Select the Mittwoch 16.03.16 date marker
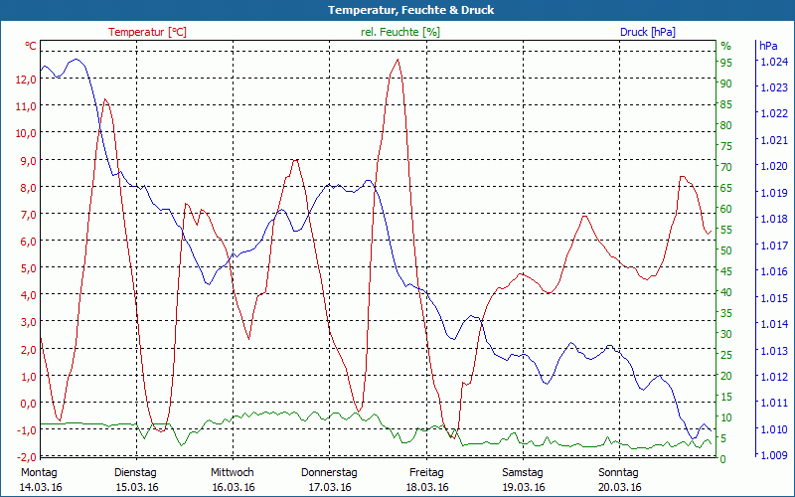The height and width of the screenshot is (497, 795). click(233, 479)
